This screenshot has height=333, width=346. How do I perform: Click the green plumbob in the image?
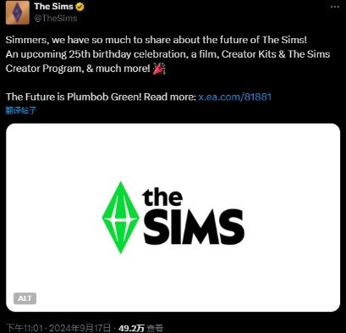pos(120,218)
